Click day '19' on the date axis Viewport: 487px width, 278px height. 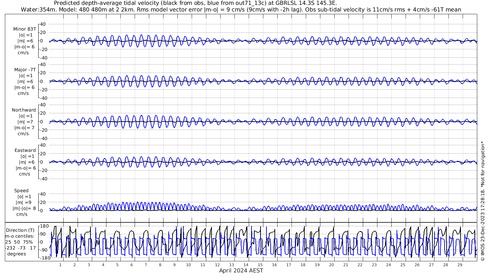coord(317,265)
